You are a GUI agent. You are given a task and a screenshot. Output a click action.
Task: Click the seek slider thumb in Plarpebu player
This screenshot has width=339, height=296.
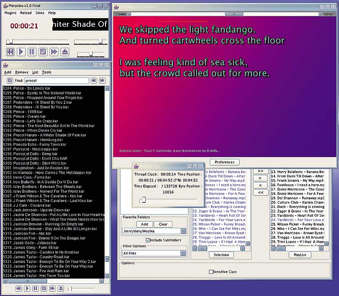(11, 41)
